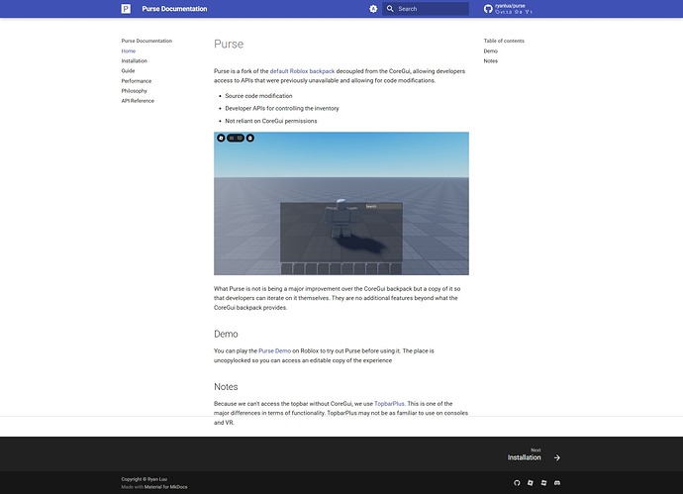Open the Roblox social icon in the footer
Viewport: 683px width, 494px height.
[x=531, y=483]
